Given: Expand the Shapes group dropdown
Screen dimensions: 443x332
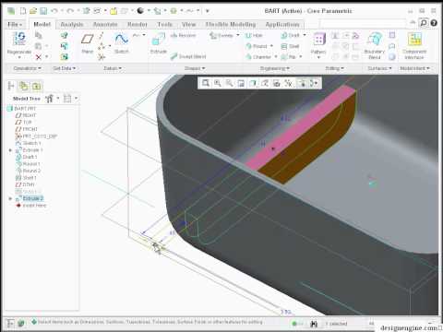Looking at the screenshot, I should [195, 68].
